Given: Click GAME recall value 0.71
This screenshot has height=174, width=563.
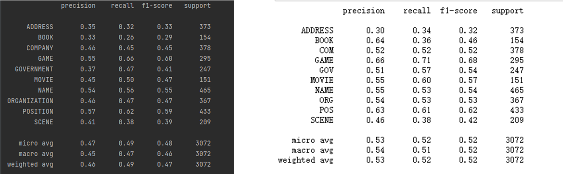Looking at the screenshot, I should (x=423, y=60).
